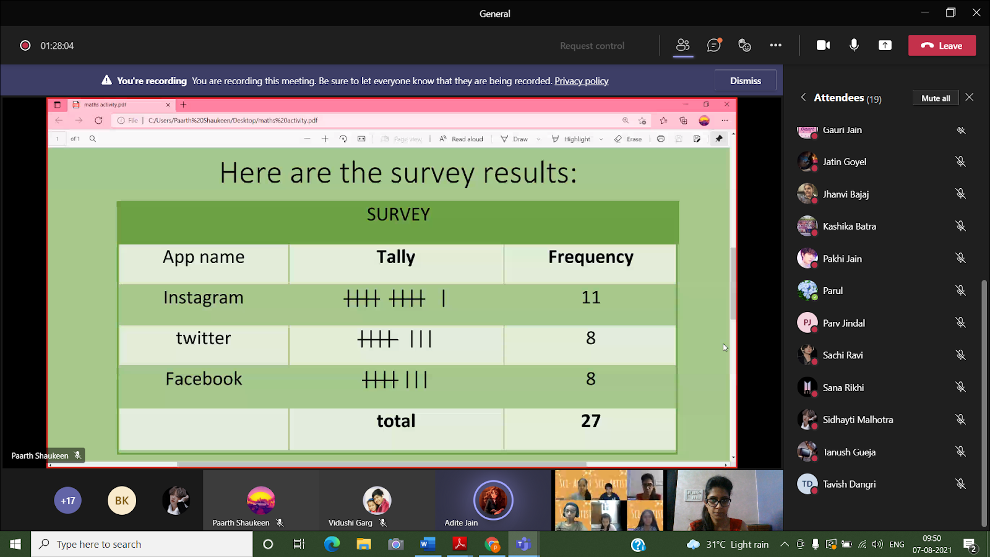Open the More actions ellipsis menu
The width and height of the screenshot is (990, 557).
click(x=775, y=45)
